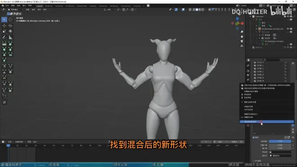Viewport: 297px width, 167px height.
Task: Choose the Measure tool in the toolbar
Action: [x=10, y=37]
